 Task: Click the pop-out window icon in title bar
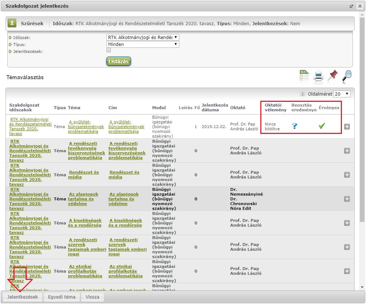351,6
